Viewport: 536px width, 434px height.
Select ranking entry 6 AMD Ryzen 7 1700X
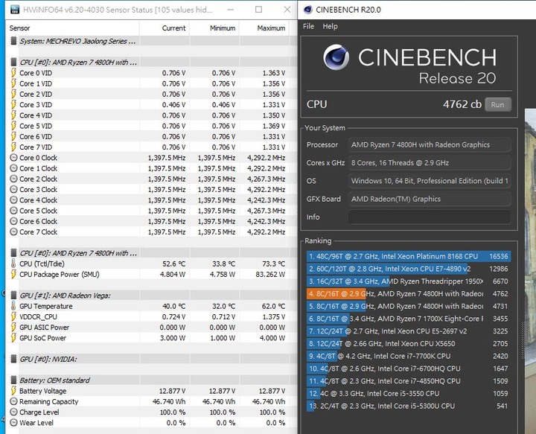(x=409, y=319)
